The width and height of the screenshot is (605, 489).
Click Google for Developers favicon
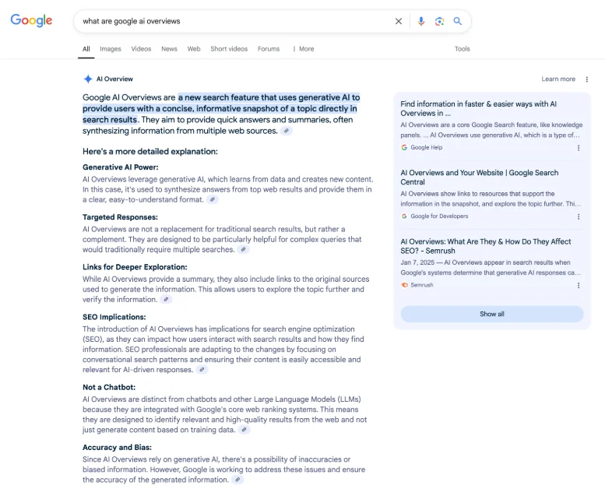[404, 216]
